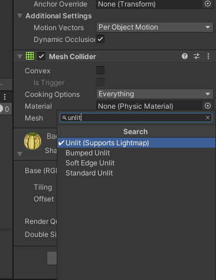Open Mesh Collider help reference

tap(185, 56)
